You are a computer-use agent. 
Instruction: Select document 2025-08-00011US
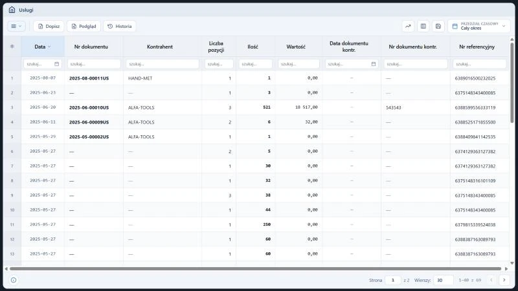pos(89,78)
